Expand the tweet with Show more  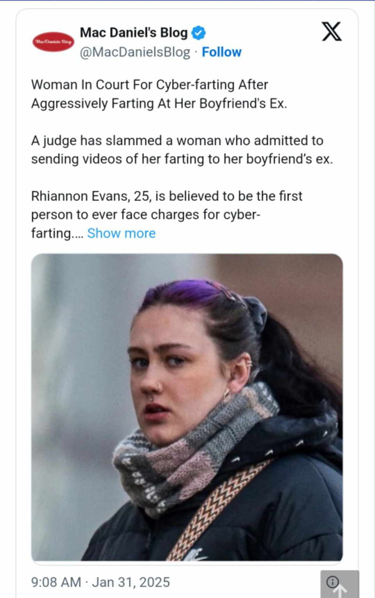[x=121, y=233]
